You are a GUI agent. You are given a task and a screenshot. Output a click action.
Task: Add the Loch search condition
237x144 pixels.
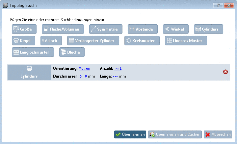click(x=51, y=41)
